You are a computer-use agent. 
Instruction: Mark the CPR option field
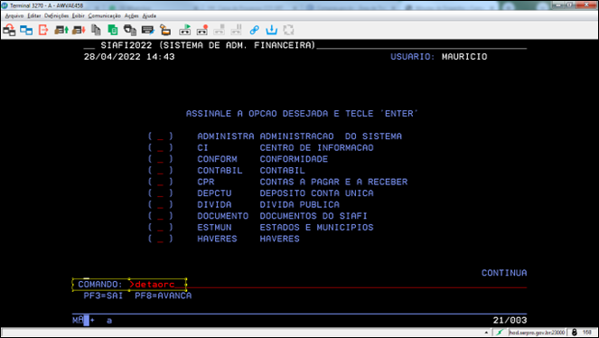pos(161,182)
